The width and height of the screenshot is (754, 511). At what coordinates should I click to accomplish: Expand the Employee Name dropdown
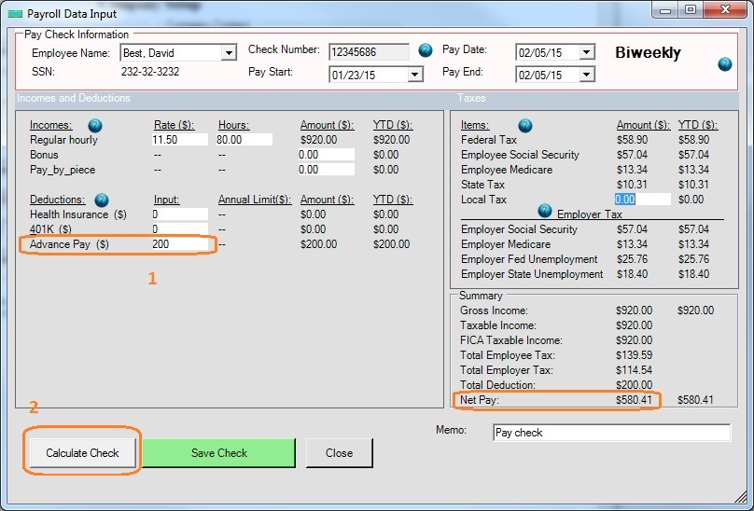[x=229, y=53]
